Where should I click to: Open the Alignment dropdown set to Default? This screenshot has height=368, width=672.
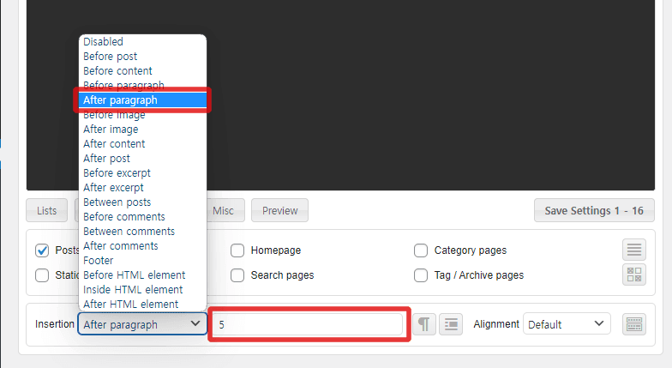(x=567, y=324)
